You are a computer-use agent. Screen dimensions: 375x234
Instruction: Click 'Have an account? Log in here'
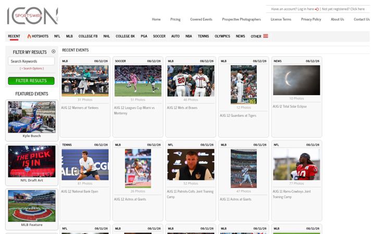293,9
